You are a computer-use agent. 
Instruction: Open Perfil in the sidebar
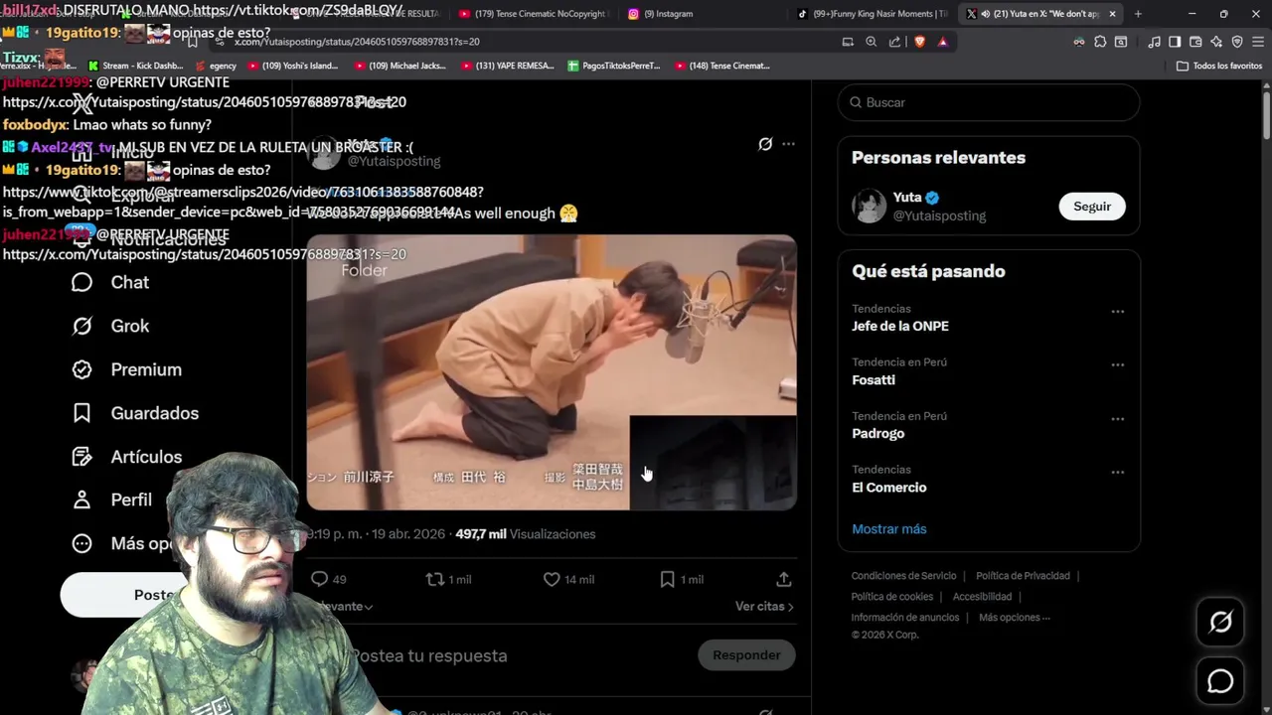(111, 500)
